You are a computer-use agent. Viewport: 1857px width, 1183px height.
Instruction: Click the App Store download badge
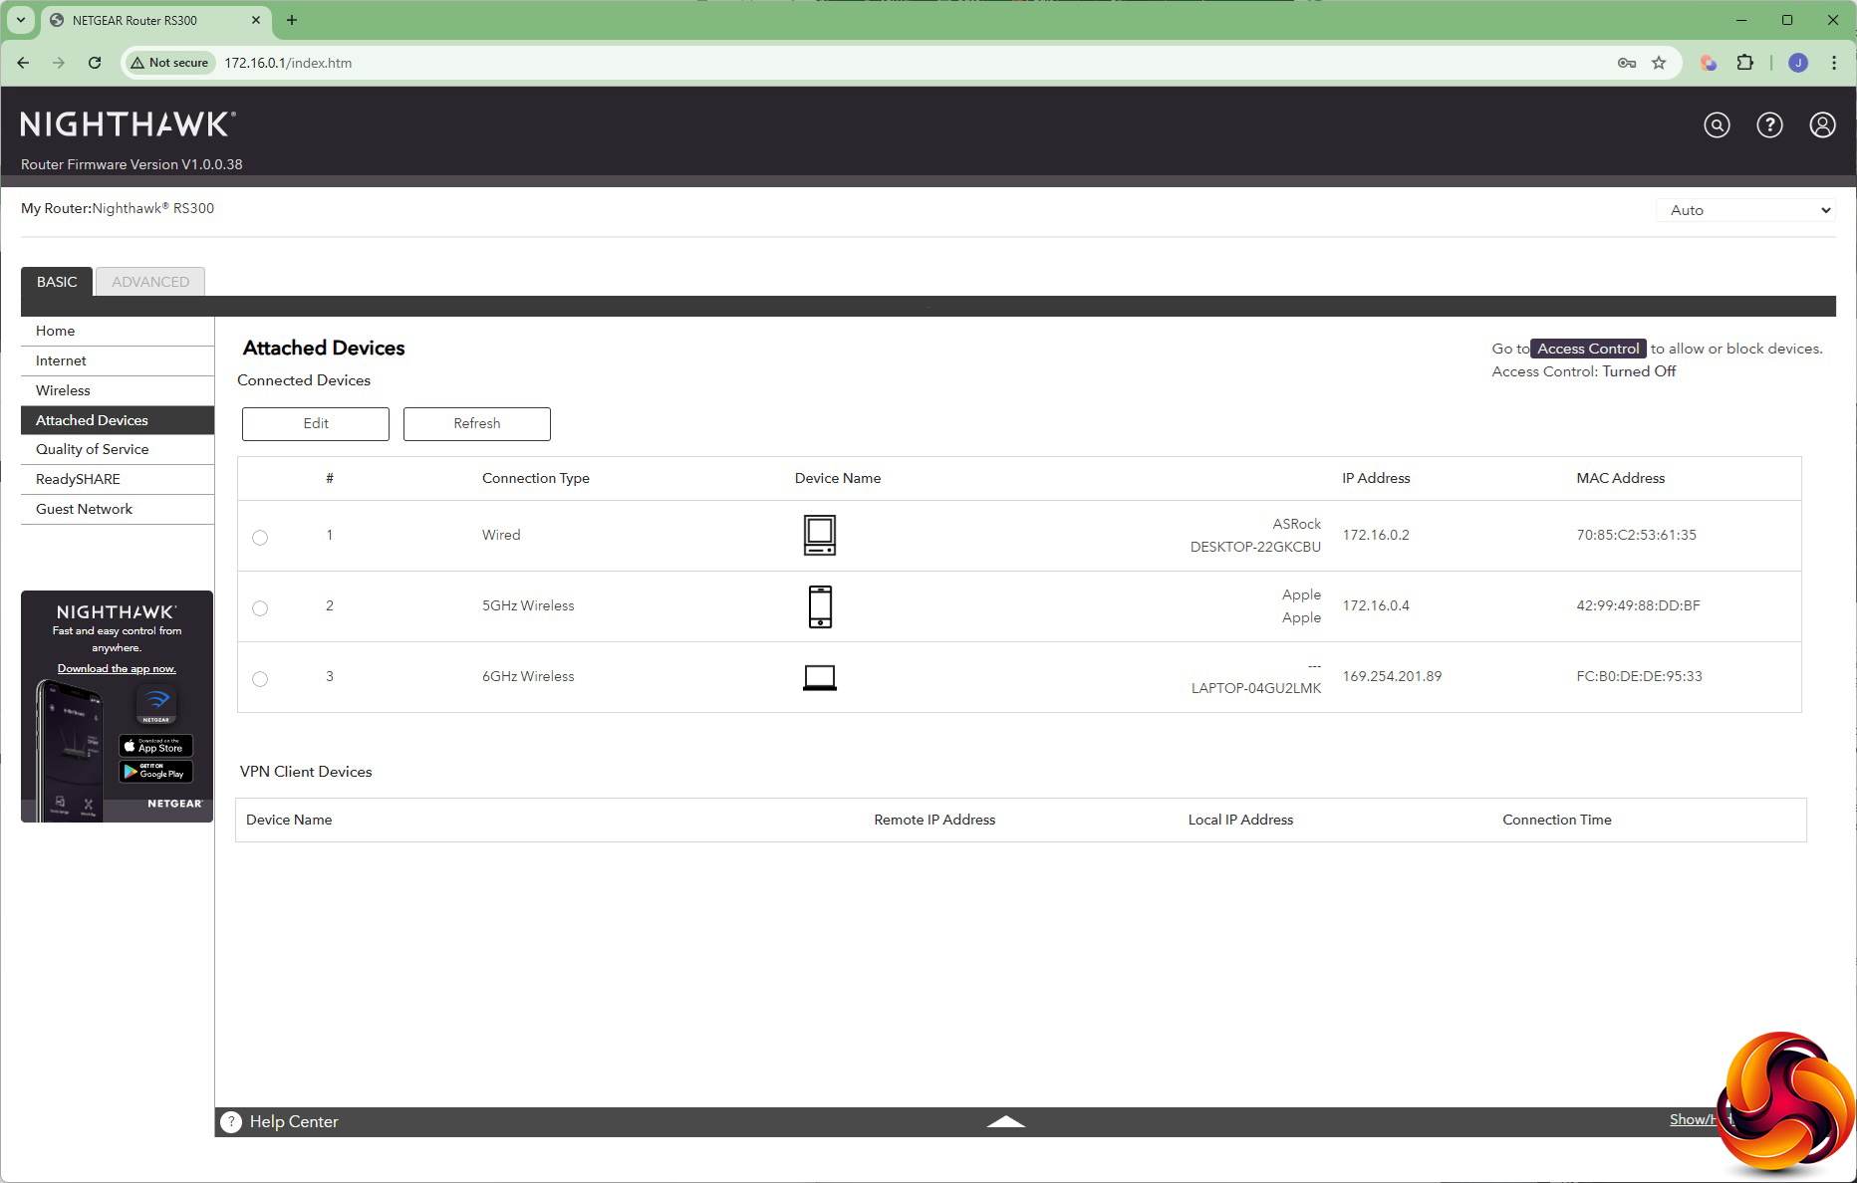155,746
